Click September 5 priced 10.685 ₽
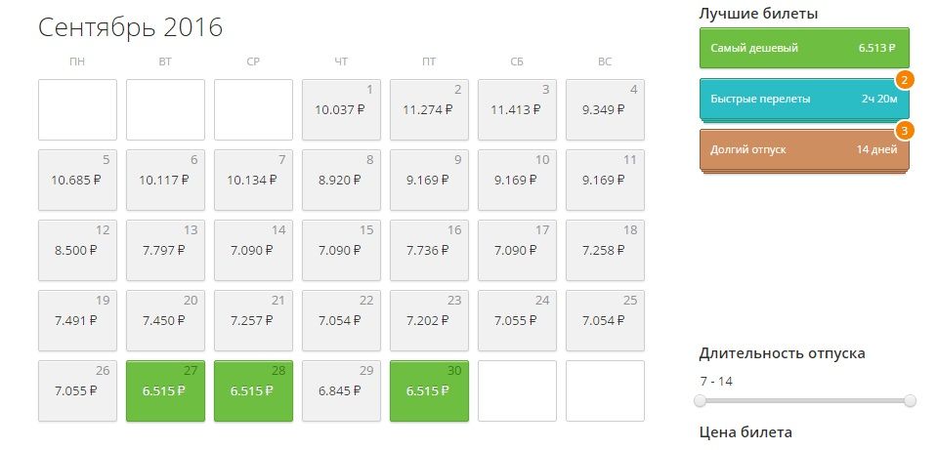This screenshot has height=450, width=937. click(77, 180)
